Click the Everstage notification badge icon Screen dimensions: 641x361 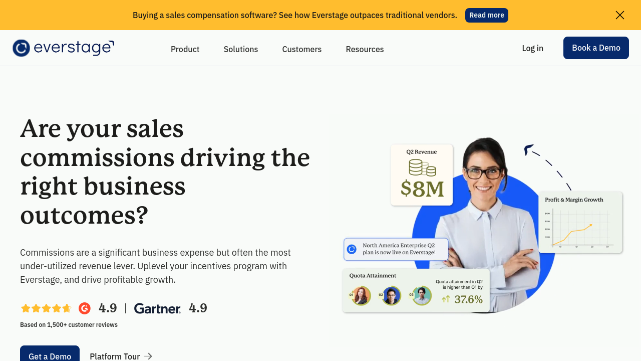(x=352, y=249)
